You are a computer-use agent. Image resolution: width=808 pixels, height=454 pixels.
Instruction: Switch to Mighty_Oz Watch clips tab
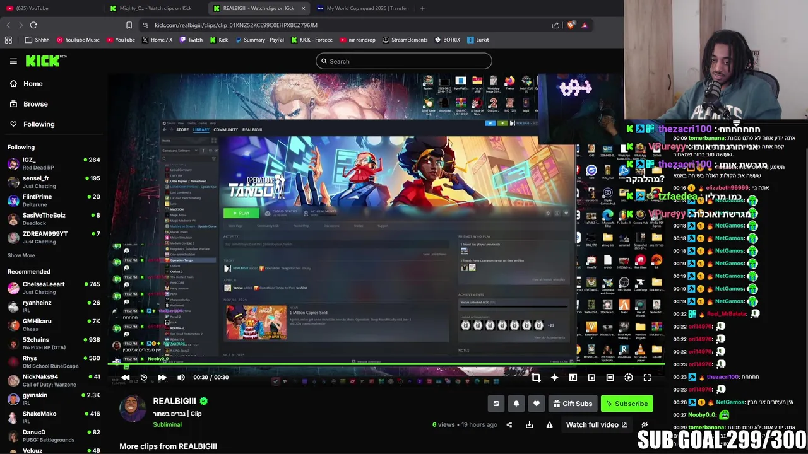[x=155, y=8]
